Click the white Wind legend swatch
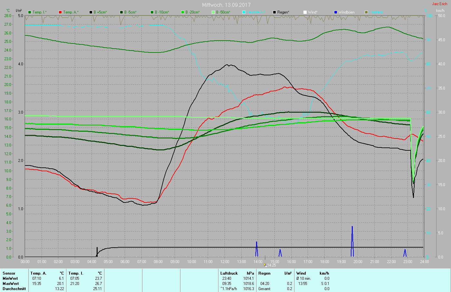451x292 pixels. [305, 12]
